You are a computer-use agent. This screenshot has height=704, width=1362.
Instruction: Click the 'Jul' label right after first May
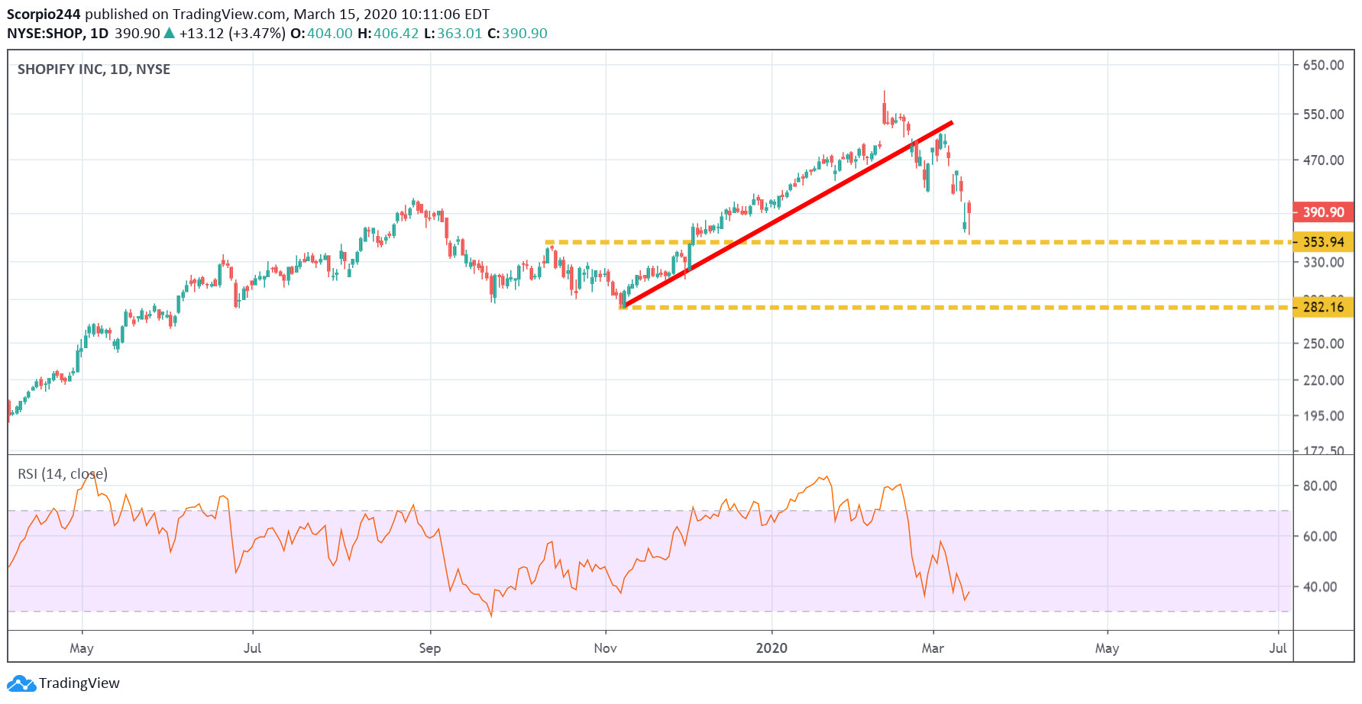252,648
